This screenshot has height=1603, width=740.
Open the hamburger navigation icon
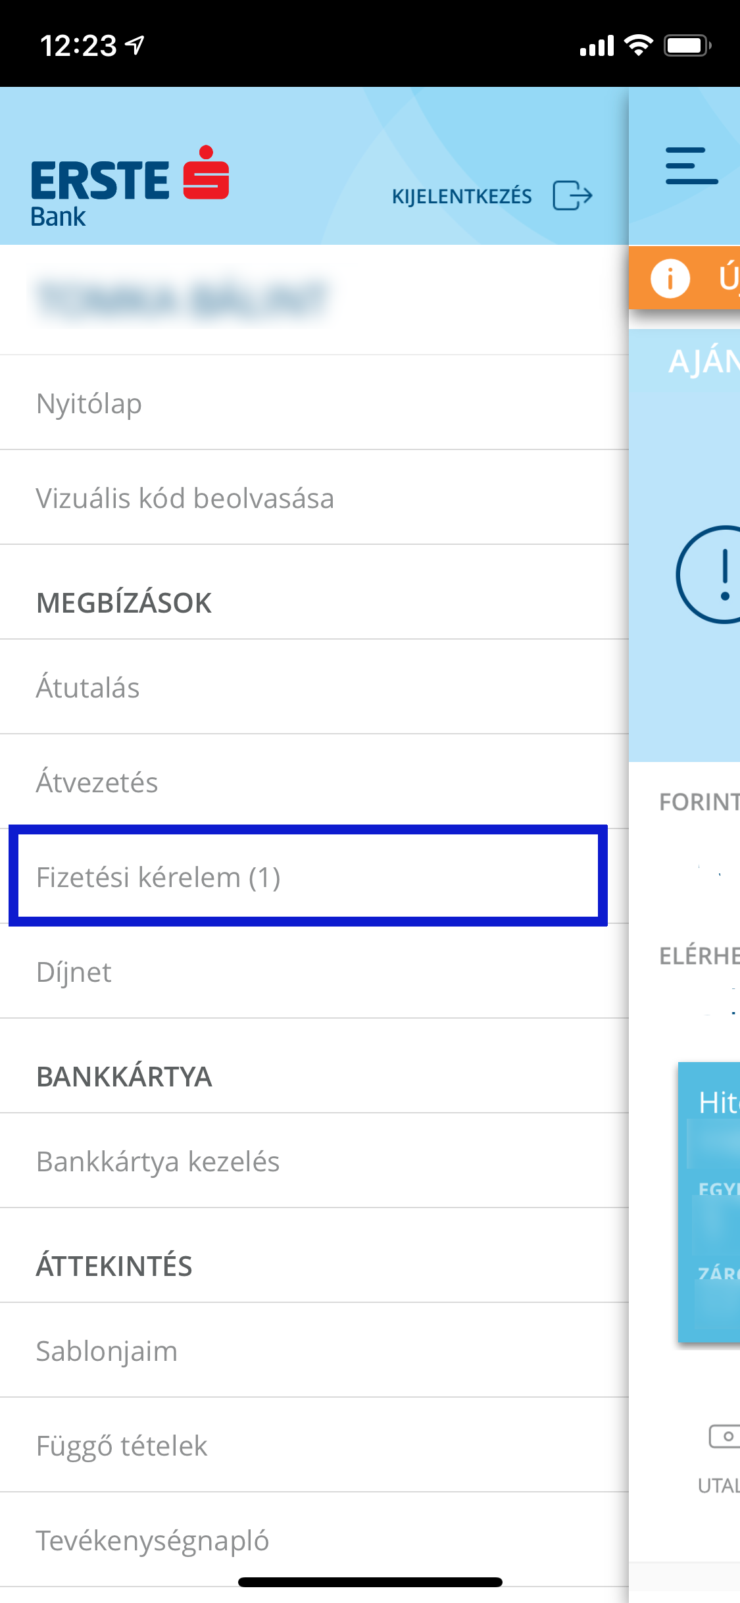[x=691, y=164]
